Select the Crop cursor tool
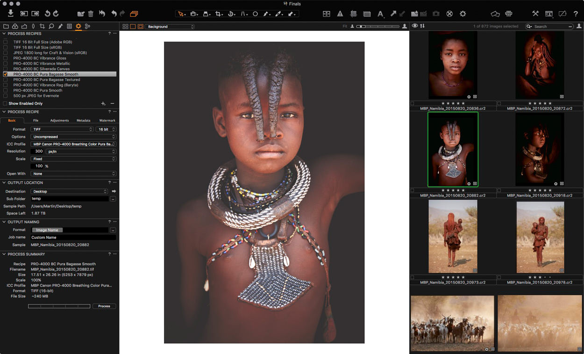 (219, 14)
